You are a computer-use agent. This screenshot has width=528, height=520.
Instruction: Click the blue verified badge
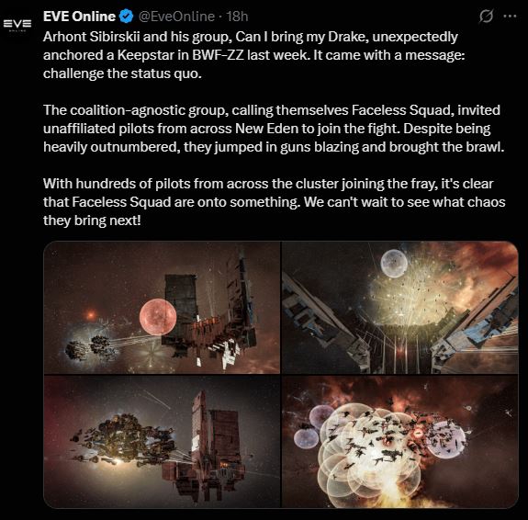(x=127, y=17)
